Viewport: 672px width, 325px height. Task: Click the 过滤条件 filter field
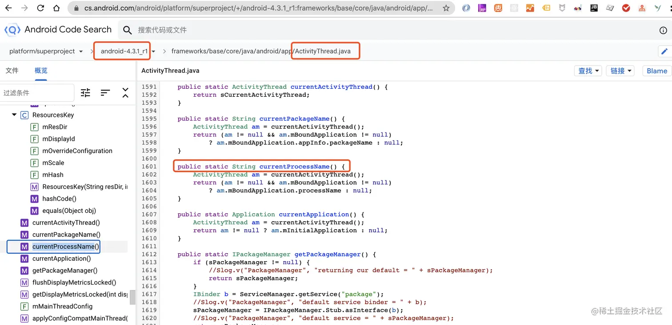37,93
